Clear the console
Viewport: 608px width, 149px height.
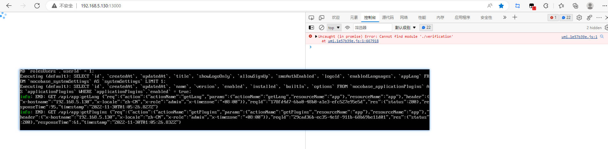pos(322,27)
